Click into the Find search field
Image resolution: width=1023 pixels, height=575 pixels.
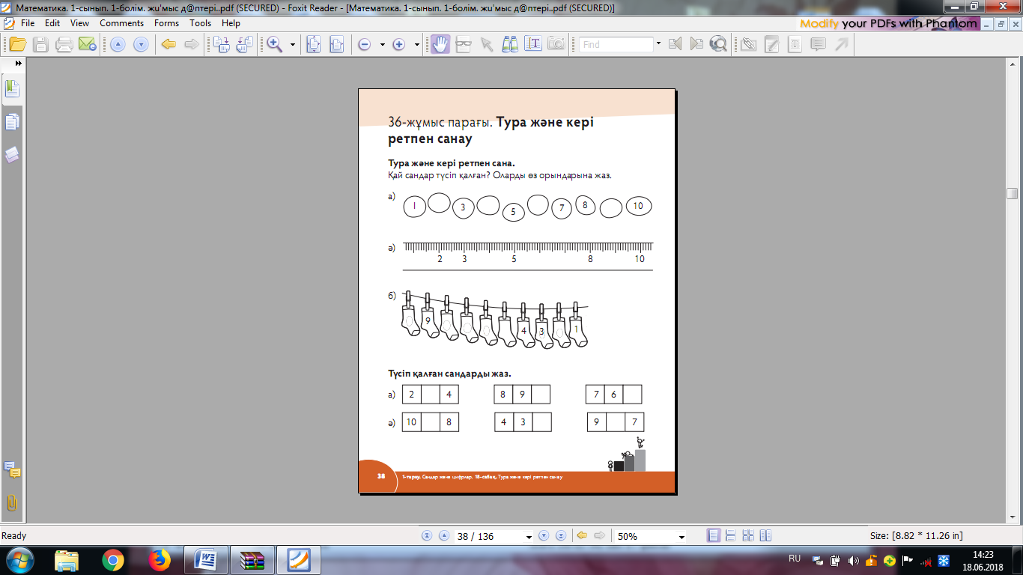pos(616,44)
